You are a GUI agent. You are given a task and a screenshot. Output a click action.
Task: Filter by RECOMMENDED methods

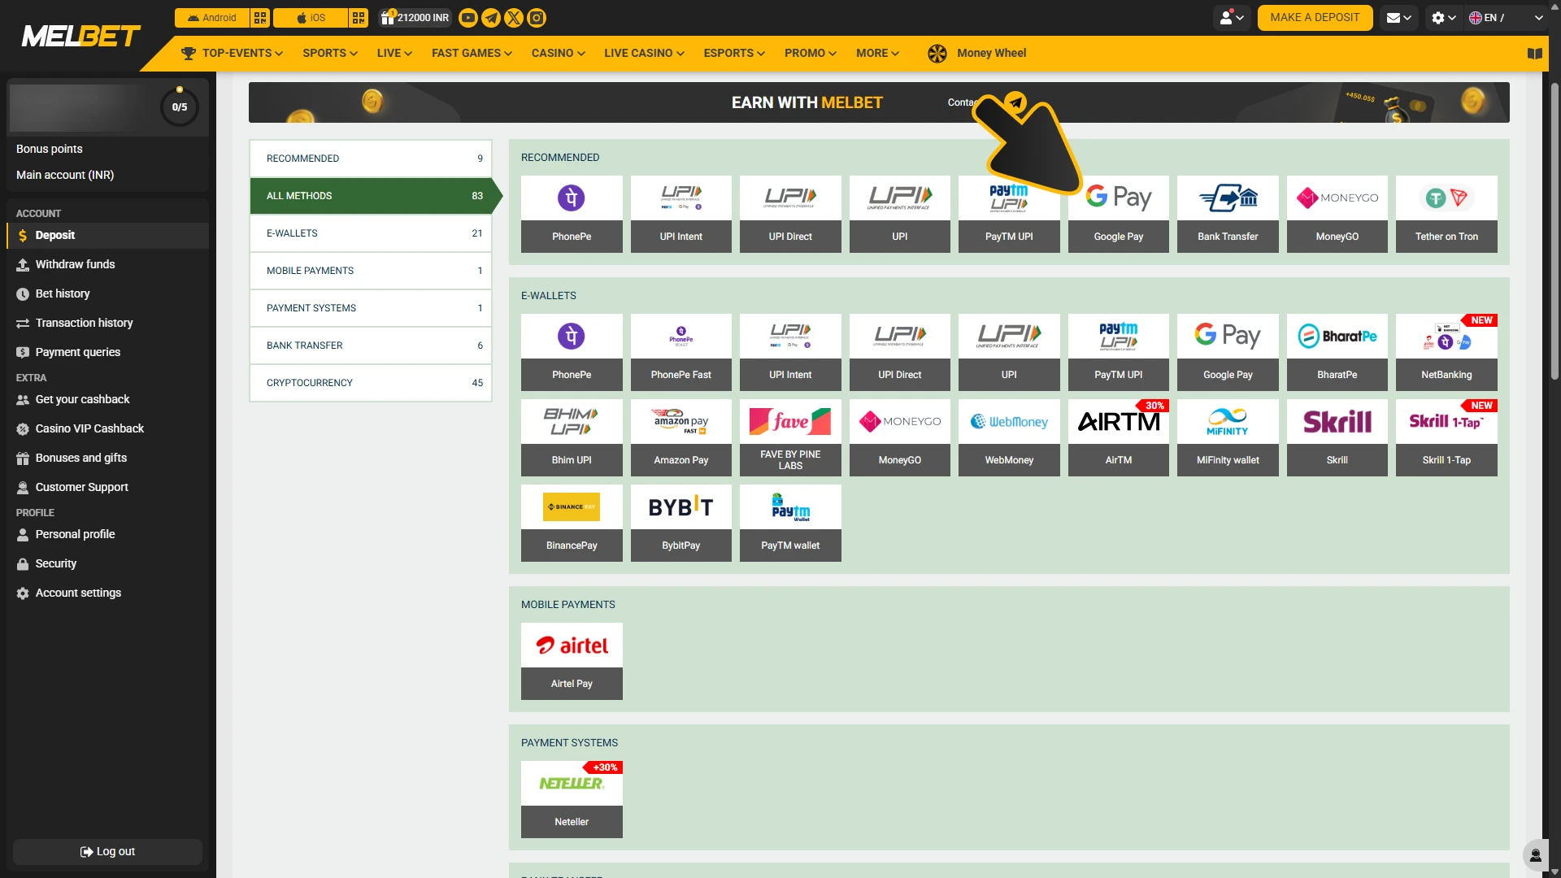pyautogui.click(x=371, y=159)
